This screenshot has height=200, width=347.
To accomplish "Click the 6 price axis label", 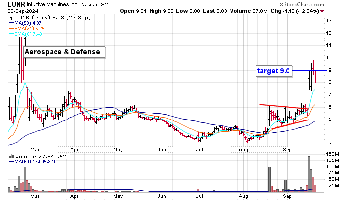I will pos(330,107).
